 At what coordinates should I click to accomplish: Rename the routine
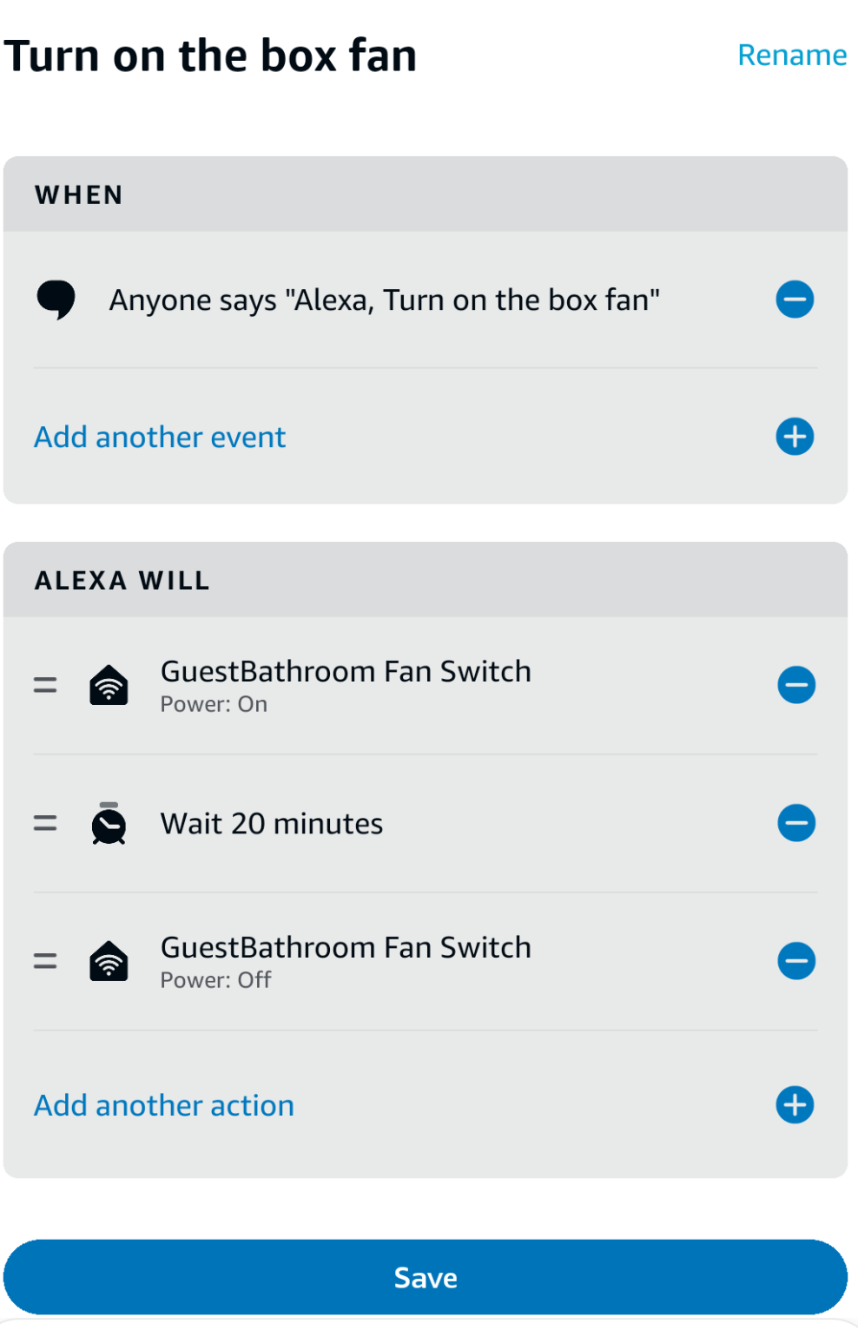792,55
